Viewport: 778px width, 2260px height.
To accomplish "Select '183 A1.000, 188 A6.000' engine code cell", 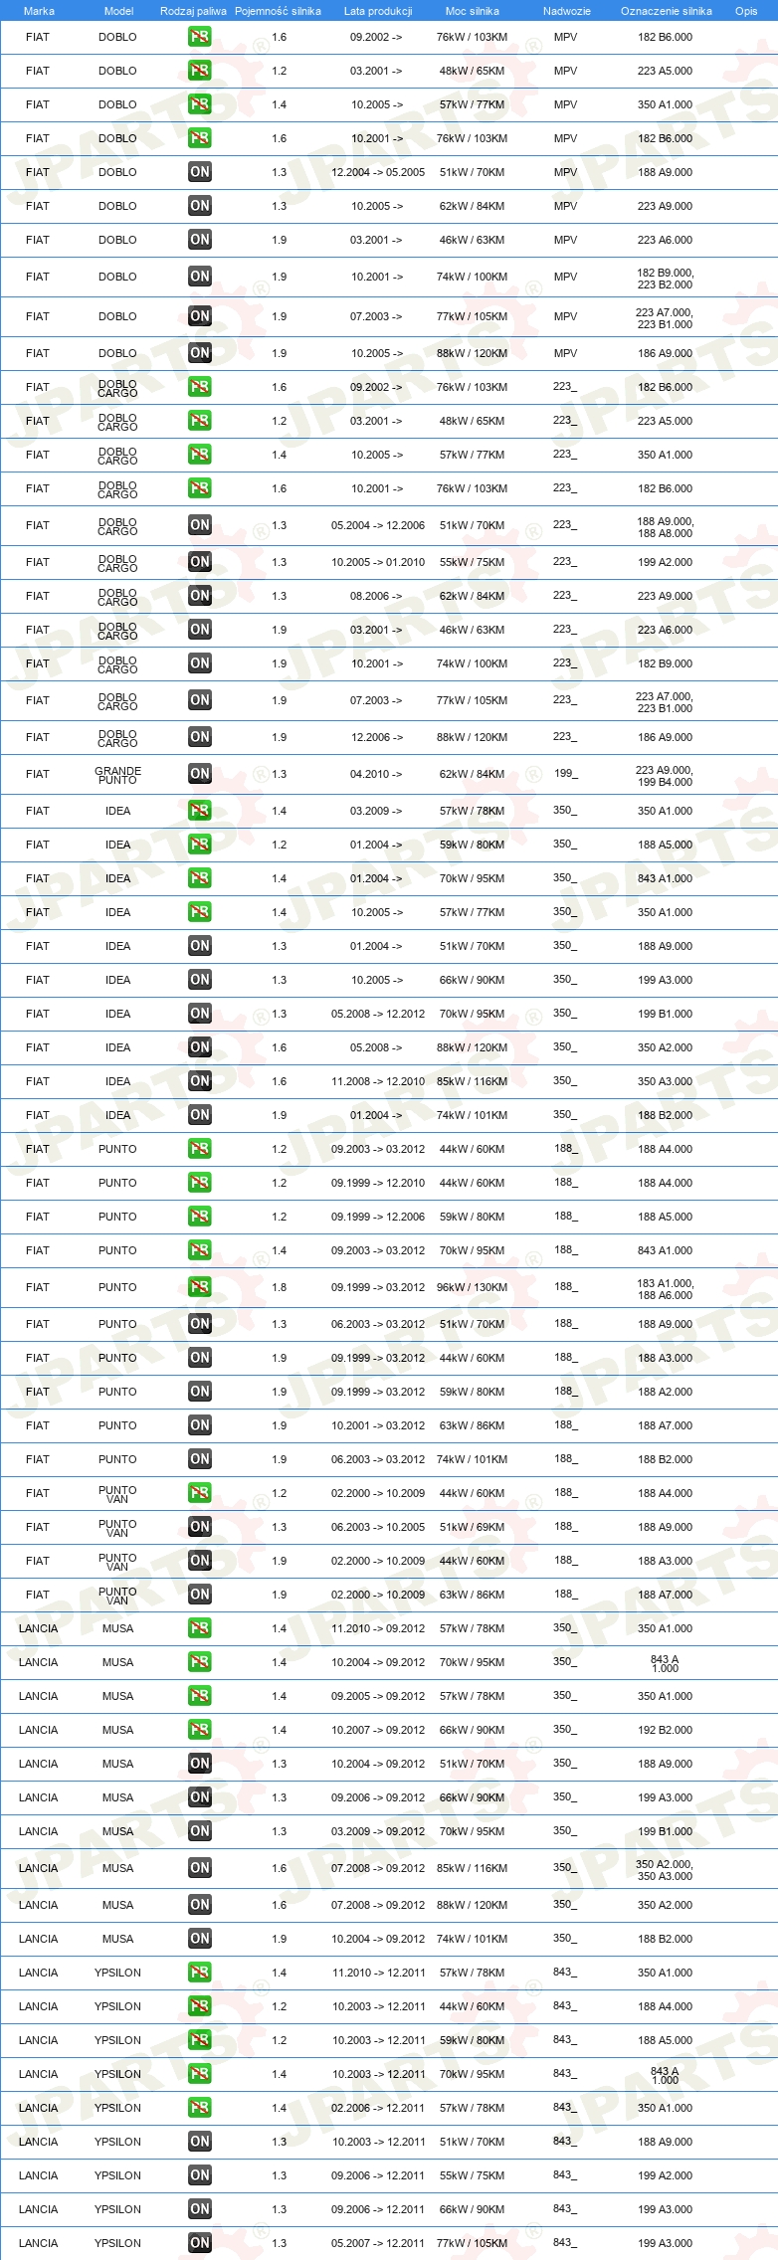I will [665, 1288].
